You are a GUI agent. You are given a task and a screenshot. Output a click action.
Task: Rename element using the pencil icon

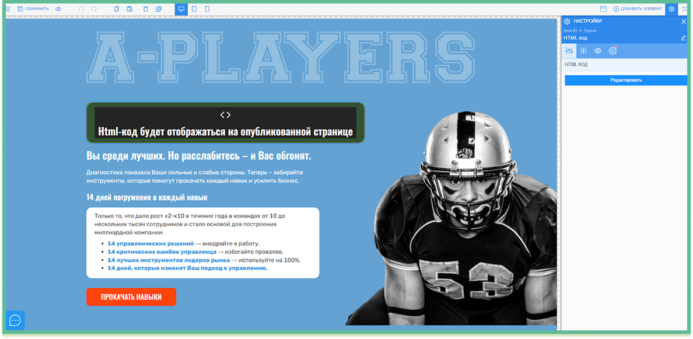click(684, 38)
